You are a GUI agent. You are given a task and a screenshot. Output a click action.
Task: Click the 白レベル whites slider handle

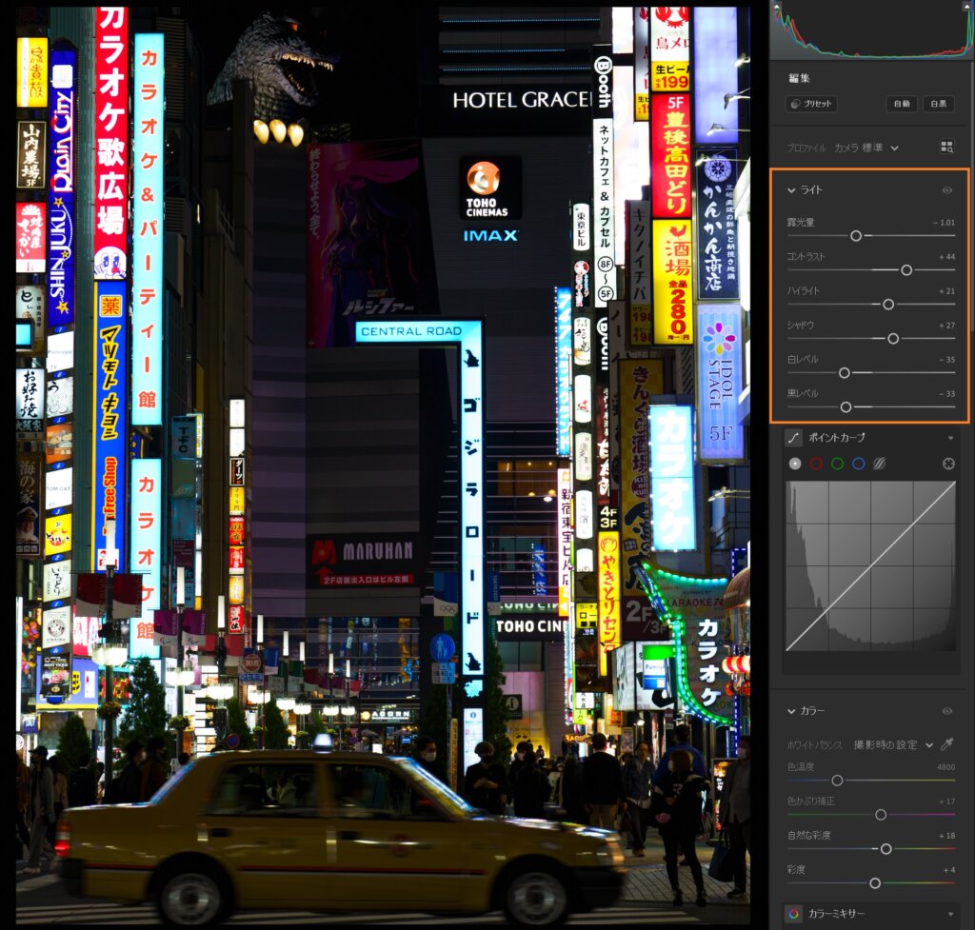[x=845, y=373]
